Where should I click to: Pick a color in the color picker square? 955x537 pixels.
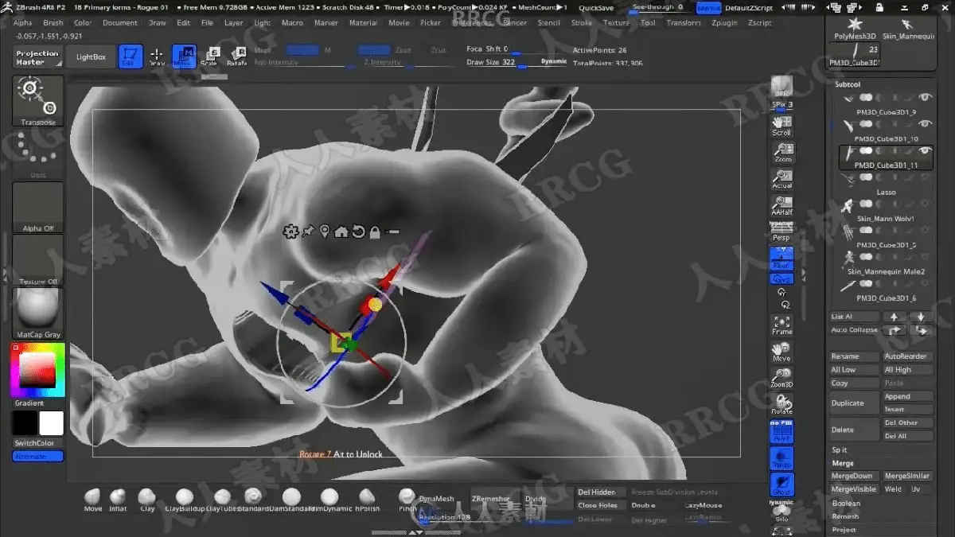tap(37, 368)
